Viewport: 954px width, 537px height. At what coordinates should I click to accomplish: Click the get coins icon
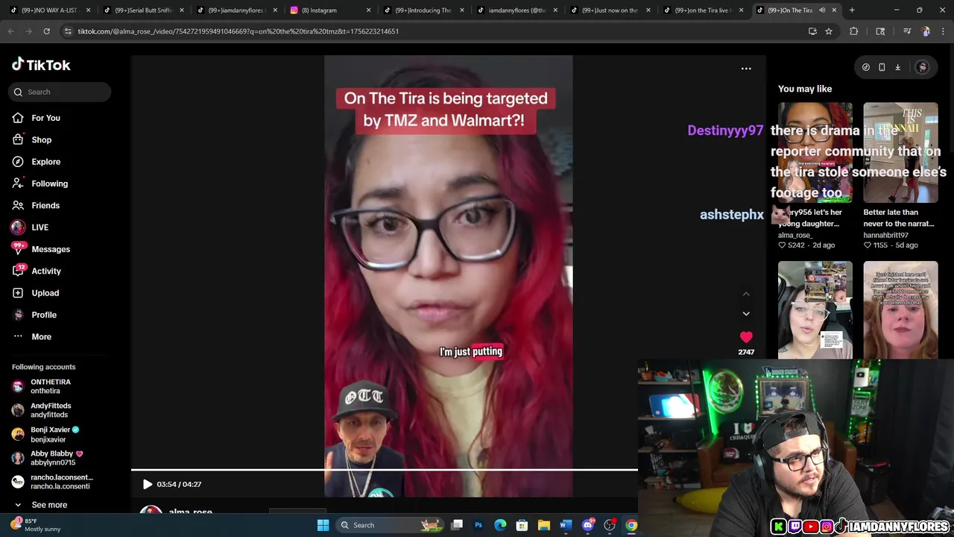pos(865,67)
